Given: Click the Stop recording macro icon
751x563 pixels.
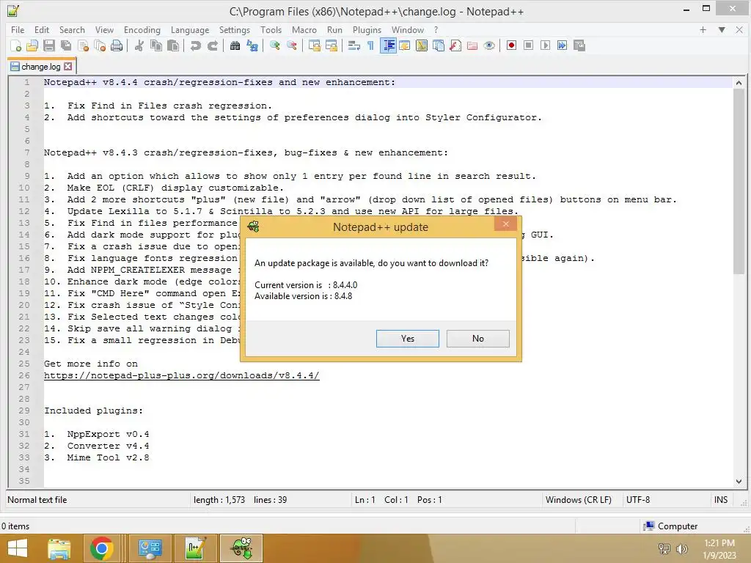Looking at the screenshot, I should (x=528, y=45).
